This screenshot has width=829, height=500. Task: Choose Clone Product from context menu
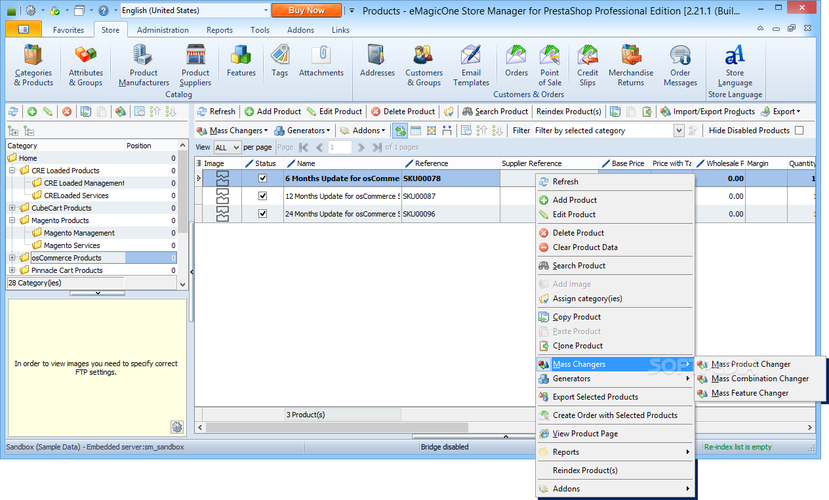click(615, 346)
